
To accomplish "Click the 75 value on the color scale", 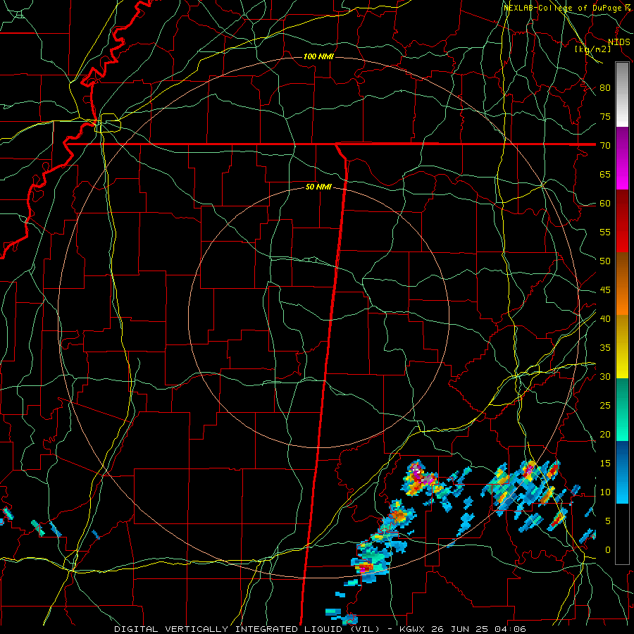I will [x=605, y=116].
